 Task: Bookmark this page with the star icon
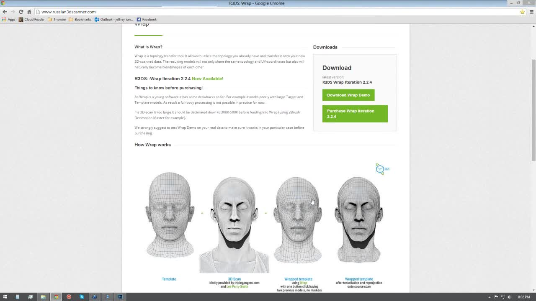[522, 12]
